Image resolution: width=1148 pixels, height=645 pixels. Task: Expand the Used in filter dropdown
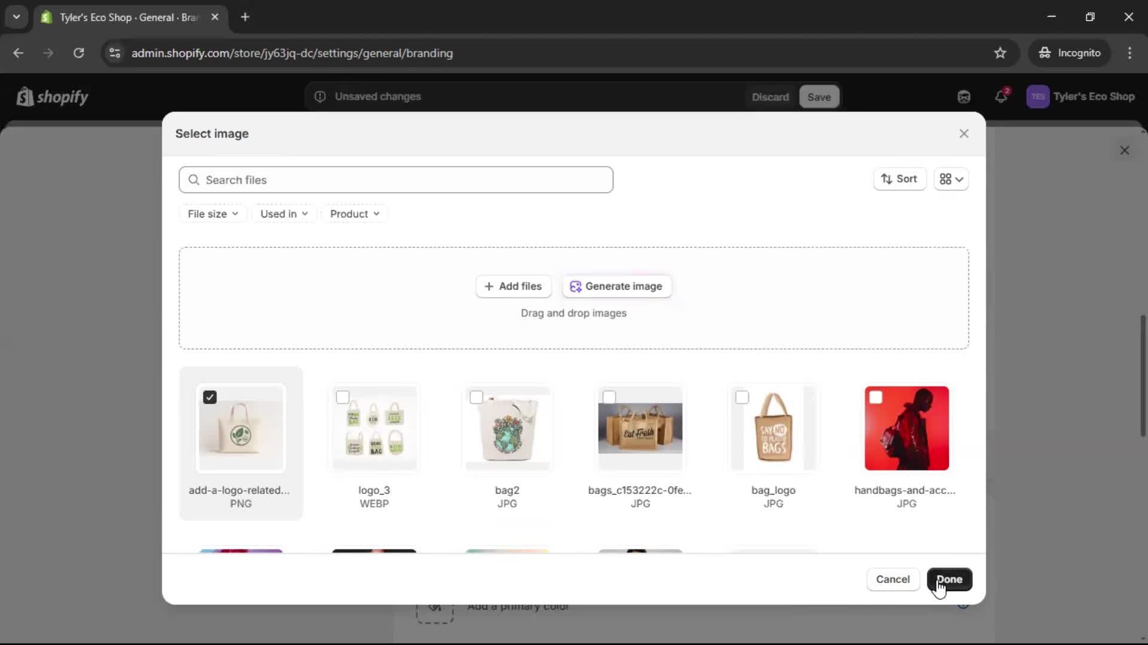[x=284, y=214]
